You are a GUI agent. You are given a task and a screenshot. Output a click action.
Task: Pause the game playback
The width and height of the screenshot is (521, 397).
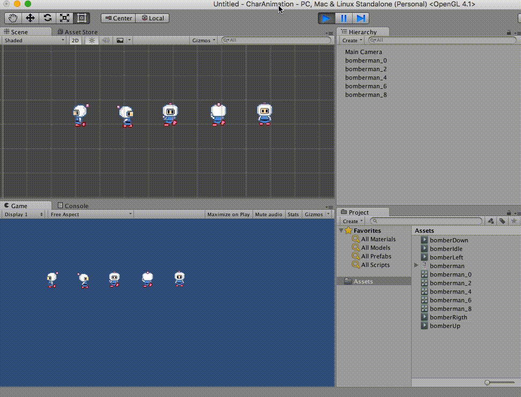343,18
